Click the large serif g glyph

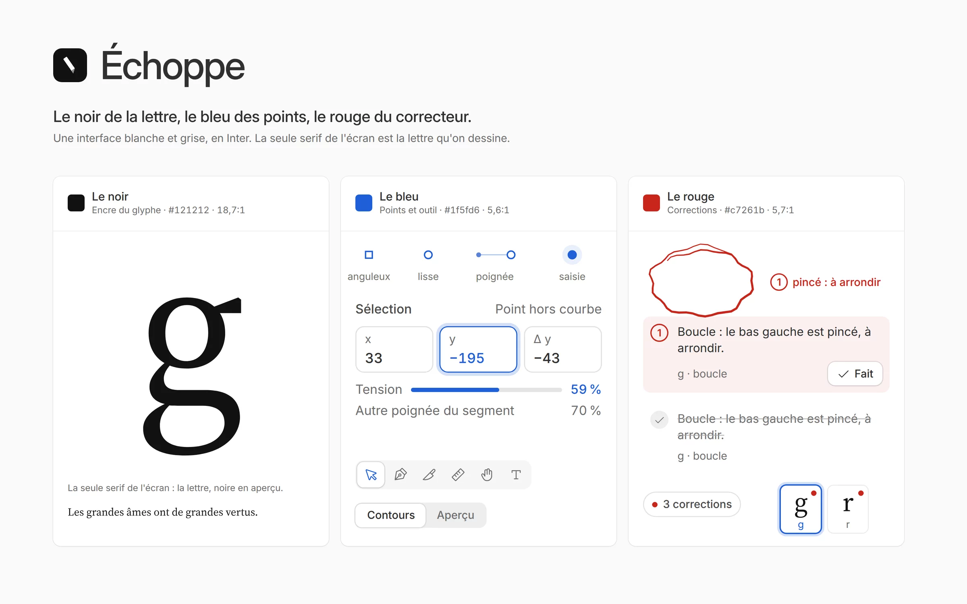click(192, 376)
